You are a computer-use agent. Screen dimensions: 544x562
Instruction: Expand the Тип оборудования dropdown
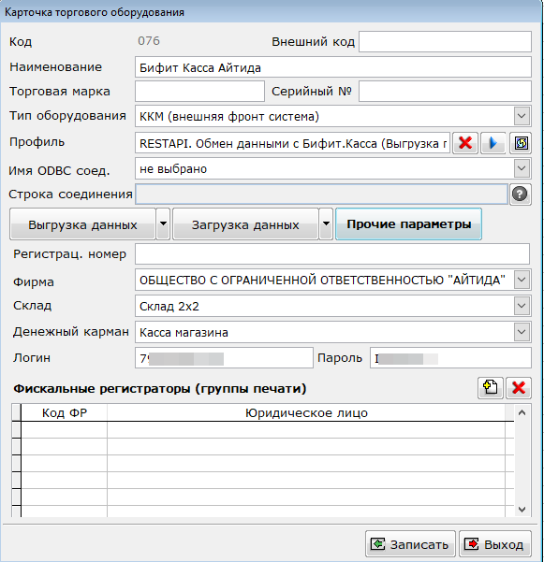pos(522,116)
